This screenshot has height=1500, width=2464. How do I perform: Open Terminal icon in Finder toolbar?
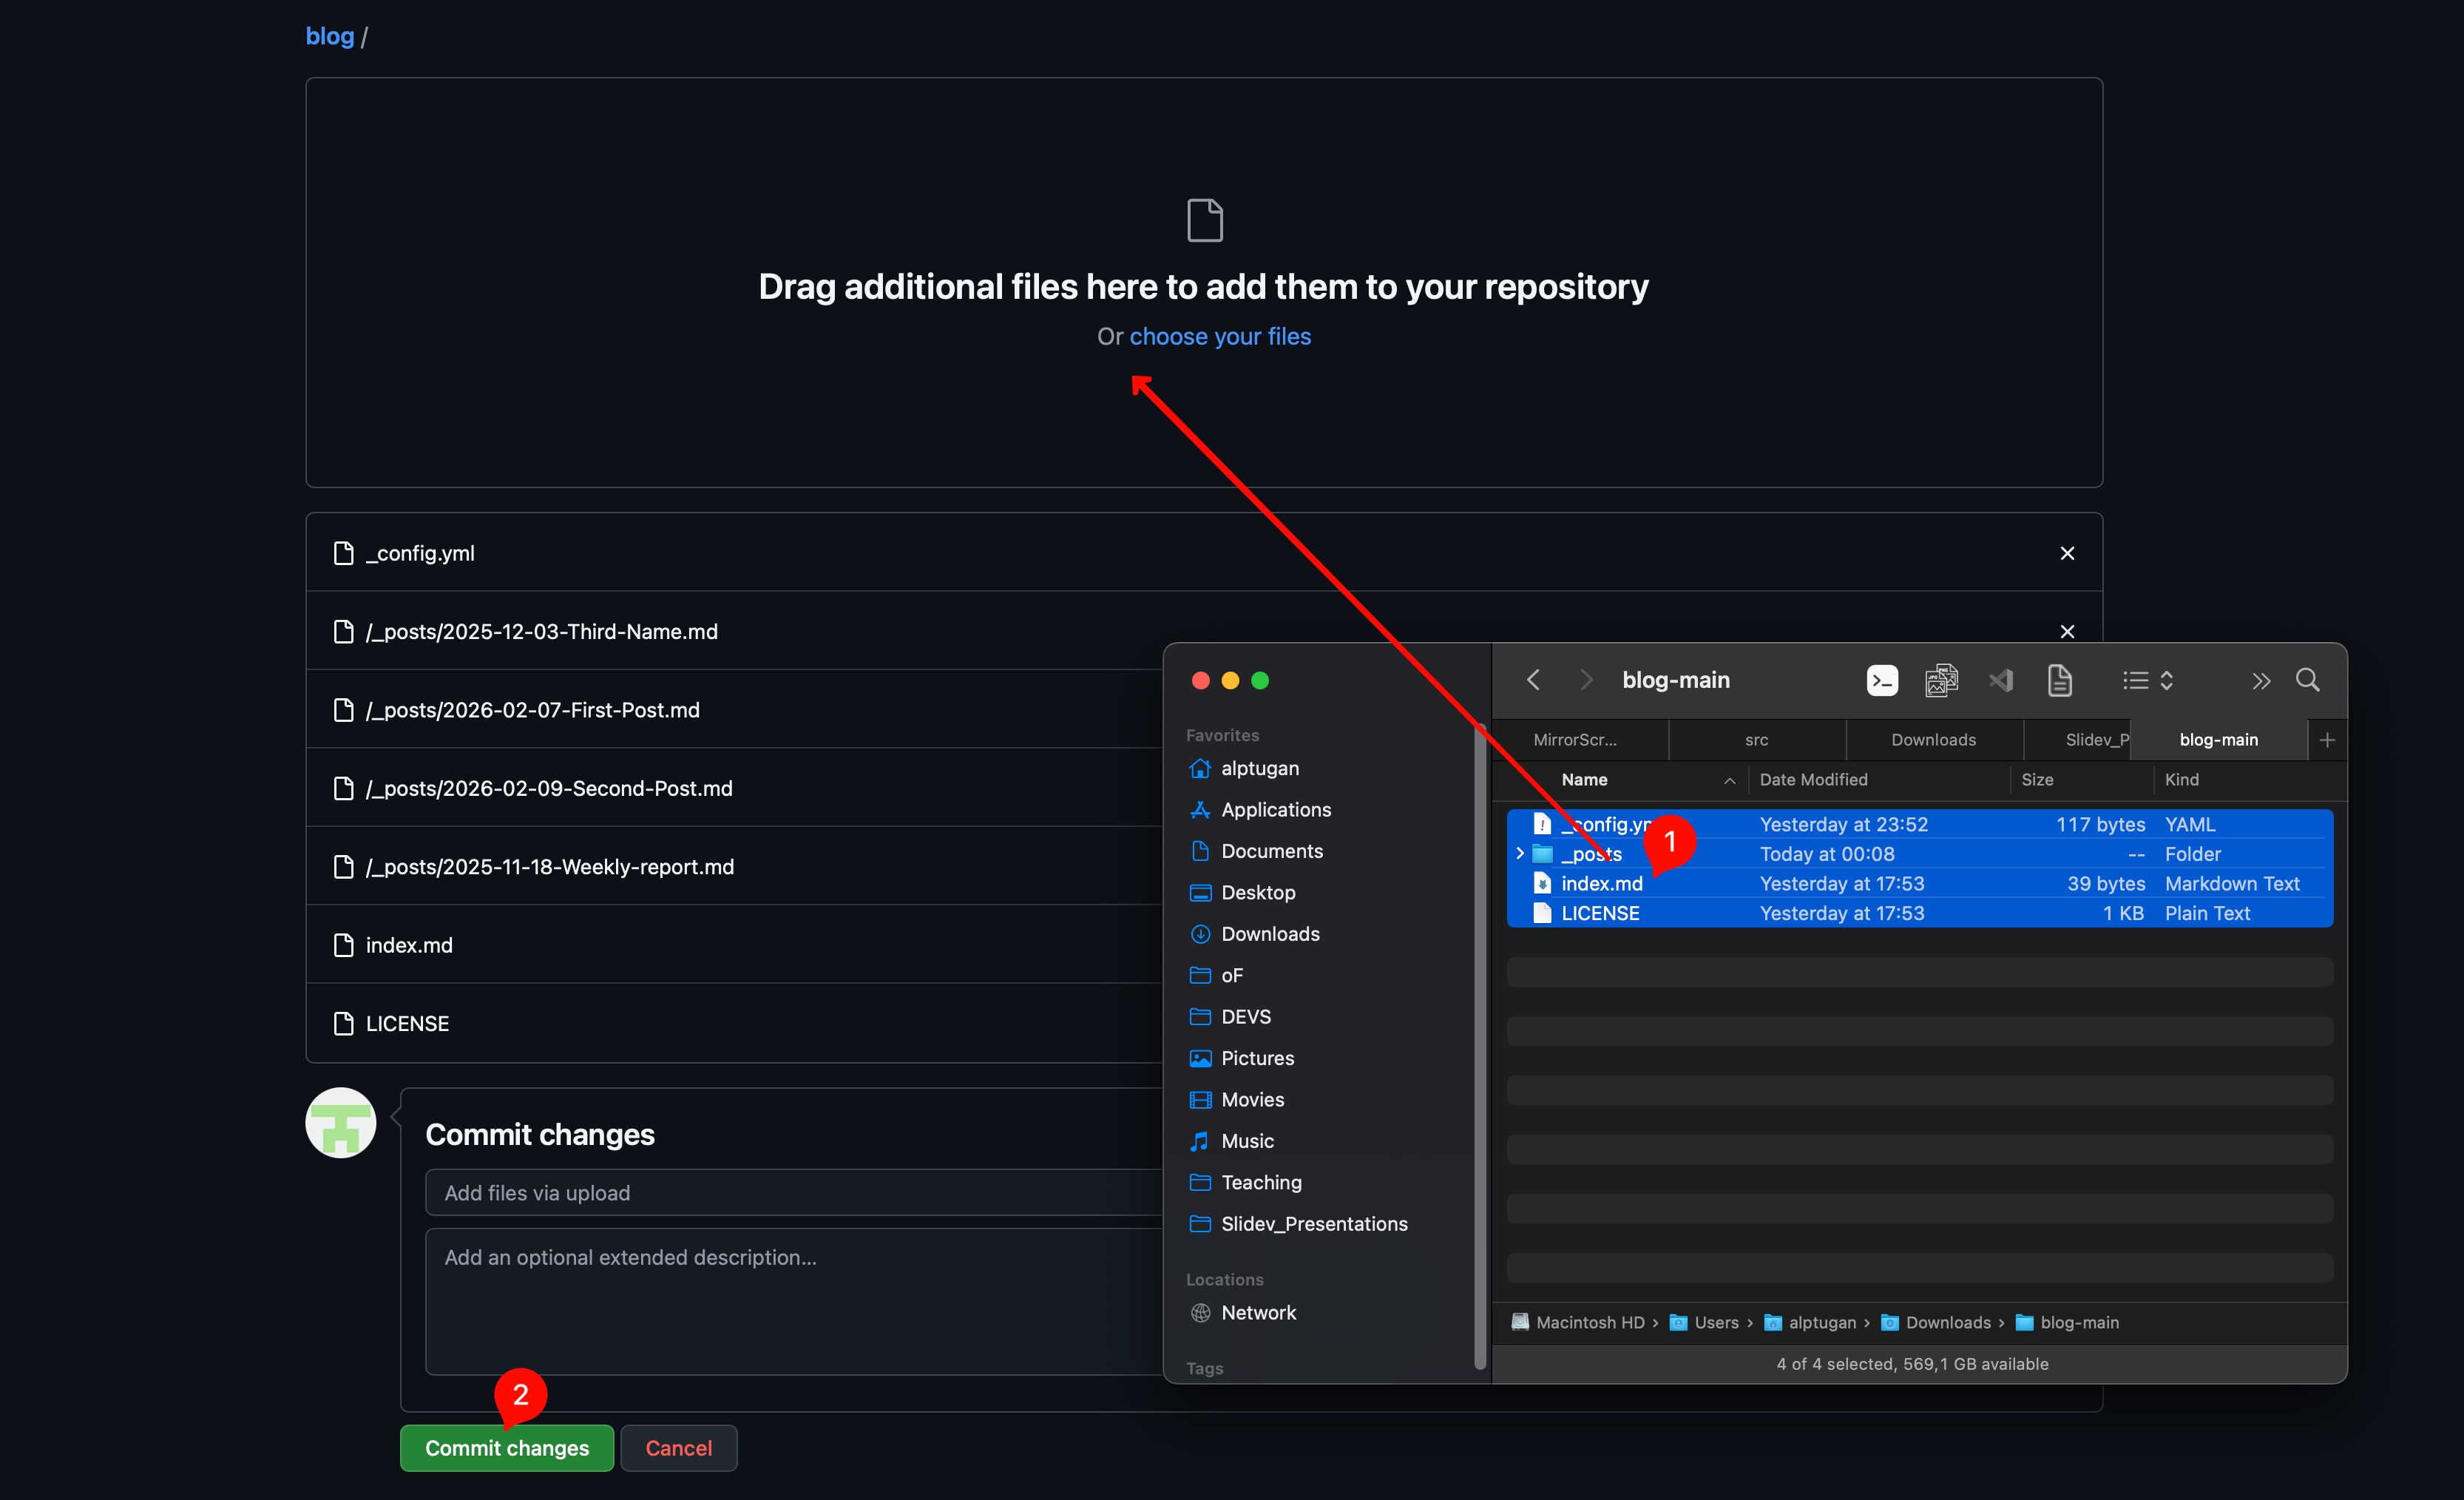[1881, 680]
